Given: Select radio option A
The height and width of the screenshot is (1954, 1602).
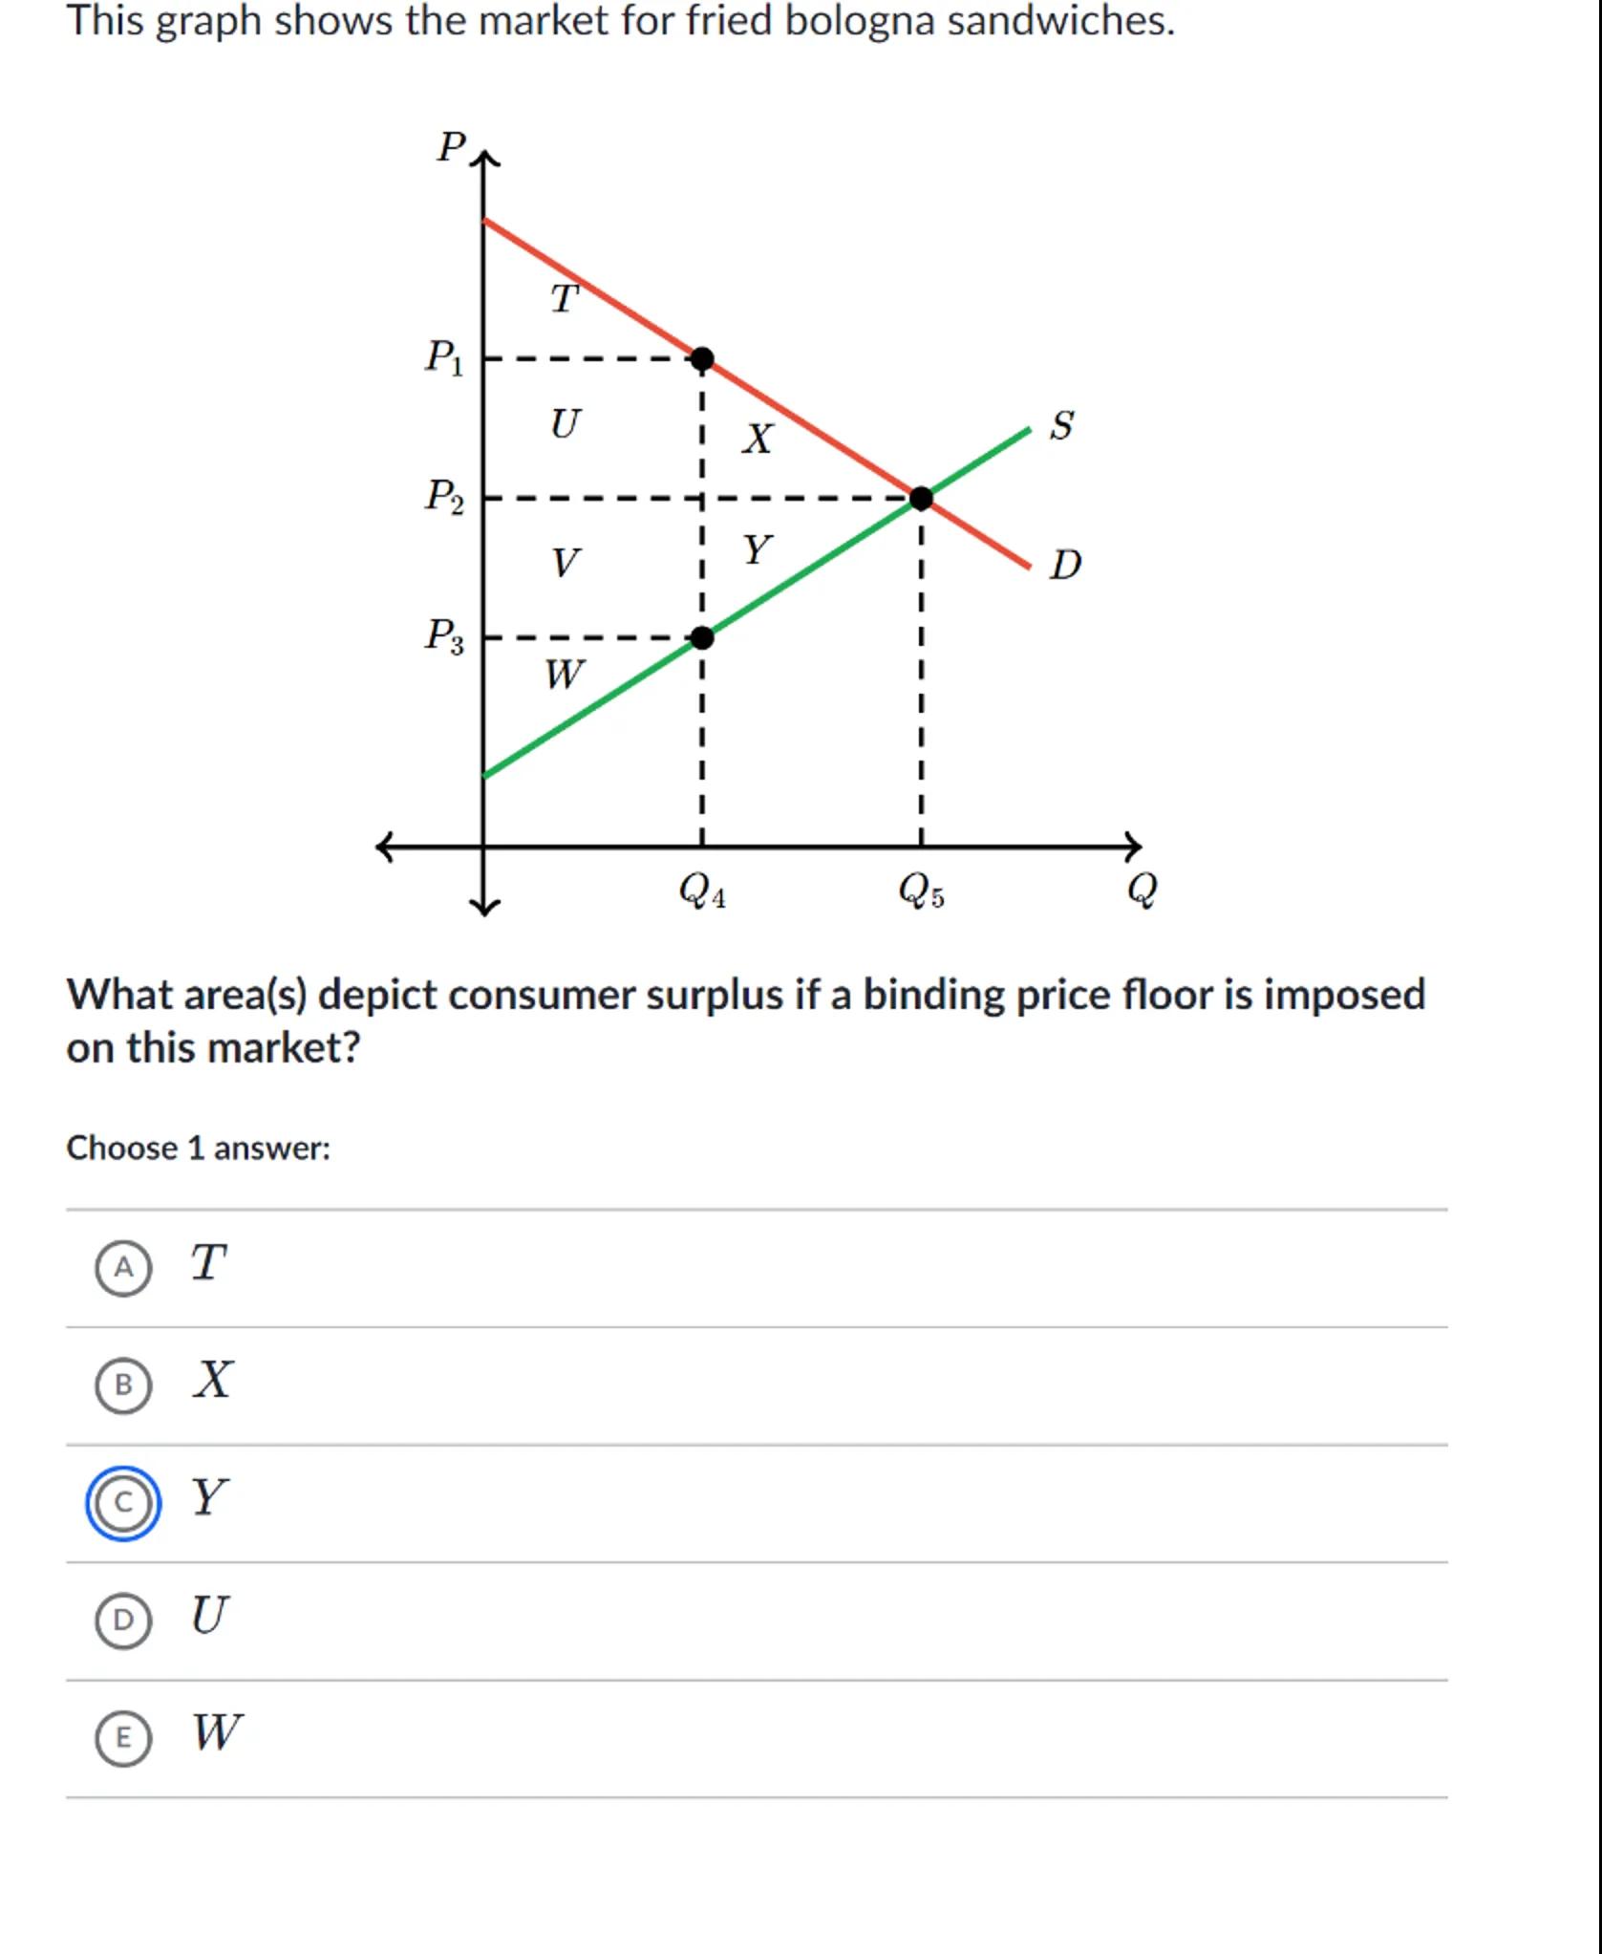Looking at the screenshot, I should click(123, 1268).
